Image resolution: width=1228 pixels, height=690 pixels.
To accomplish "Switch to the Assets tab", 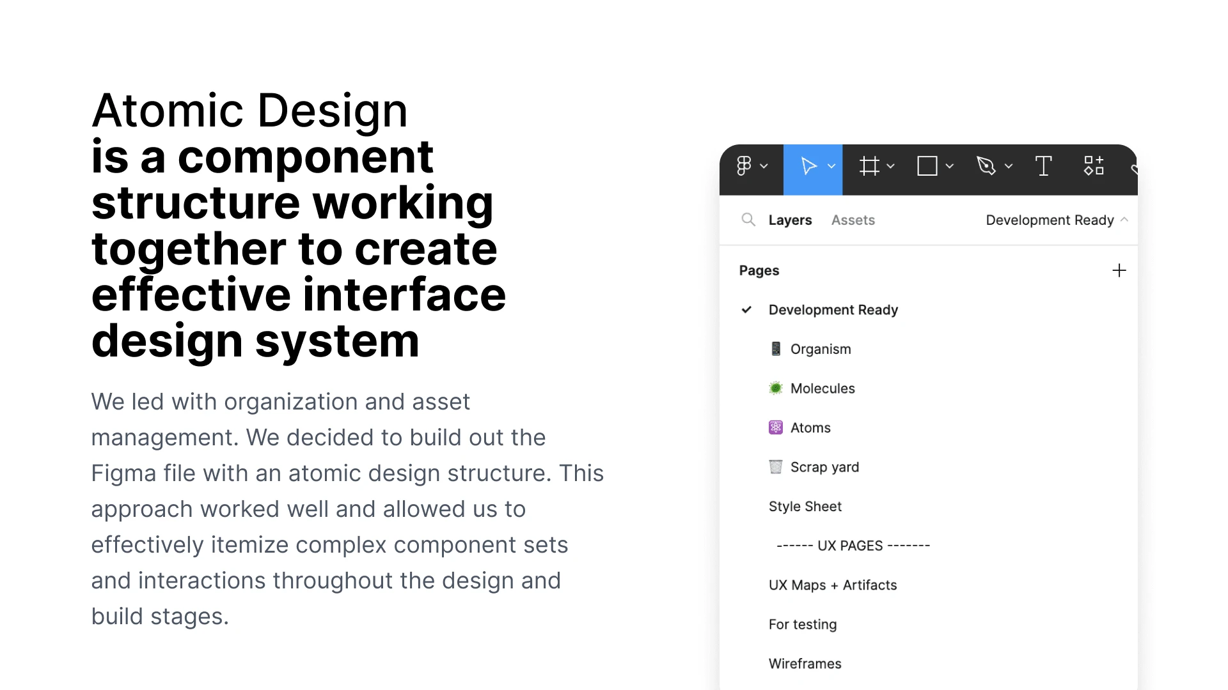I will click(853, 220).
